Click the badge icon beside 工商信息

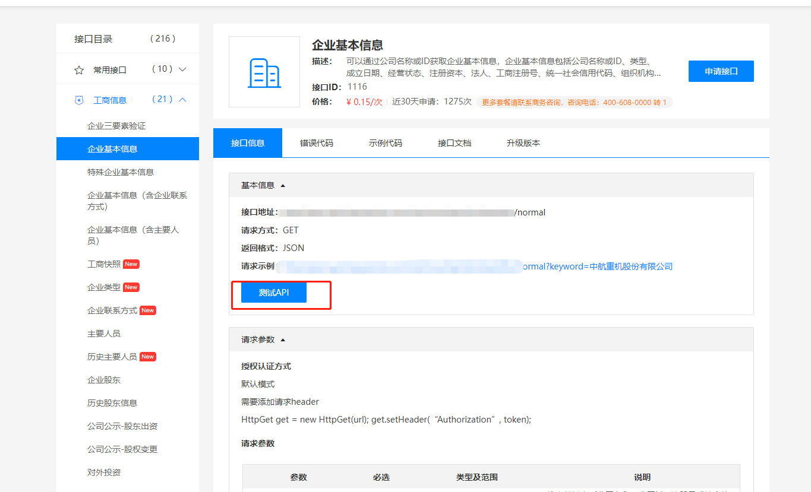79,100
